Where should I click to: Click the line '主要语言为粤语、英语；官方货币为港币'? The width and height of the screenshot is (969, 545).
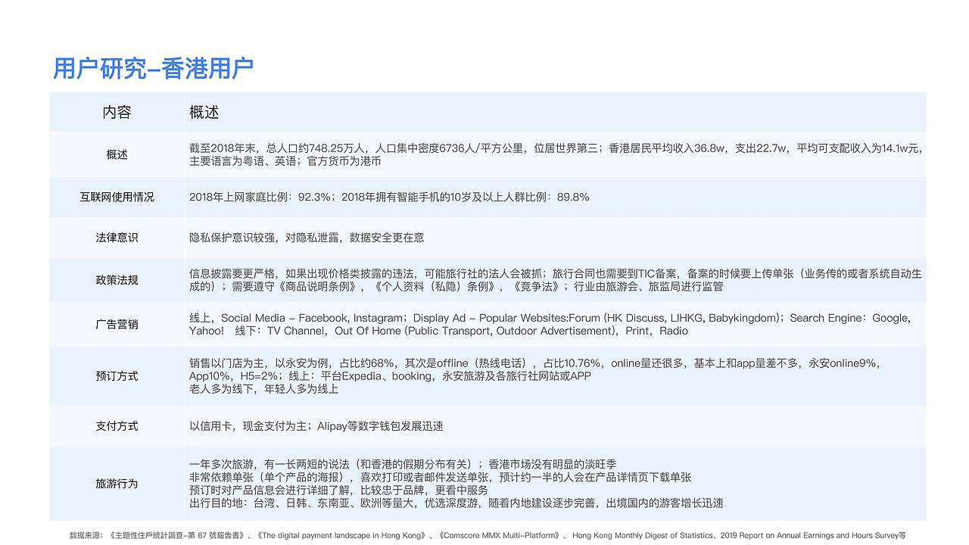click(285, 161)
